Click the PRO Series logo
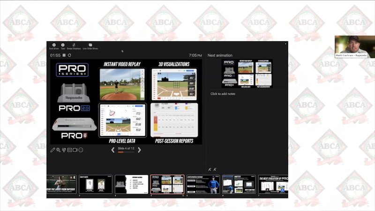 [x=72, y=70]
